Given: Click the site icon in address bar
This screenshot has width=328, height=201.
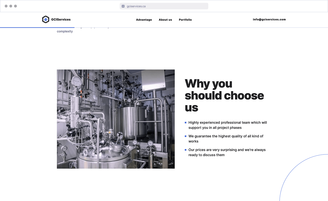Looking at the screenshot, I should pyautogui.click(x=123, y=6).
